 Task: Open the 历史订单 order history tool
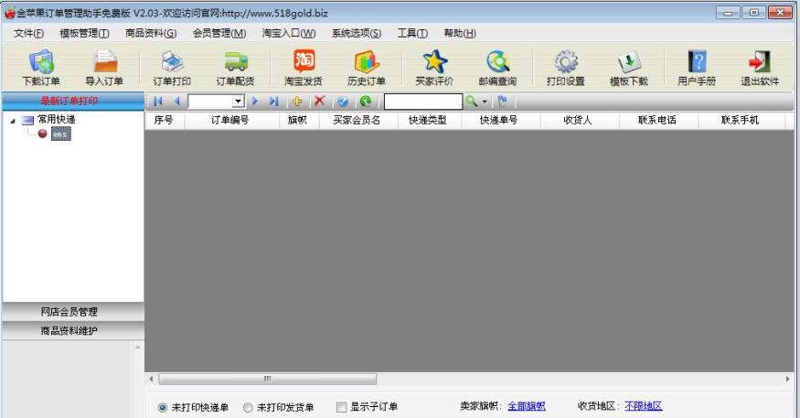367,68
